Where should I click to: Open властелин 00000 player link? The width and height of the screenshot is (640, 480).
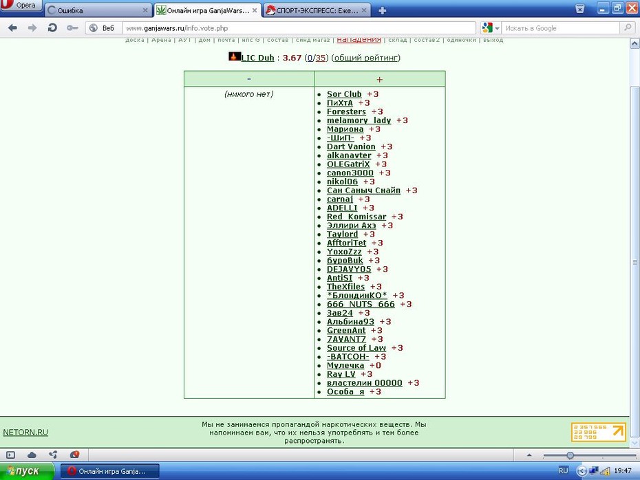[365, 383]
